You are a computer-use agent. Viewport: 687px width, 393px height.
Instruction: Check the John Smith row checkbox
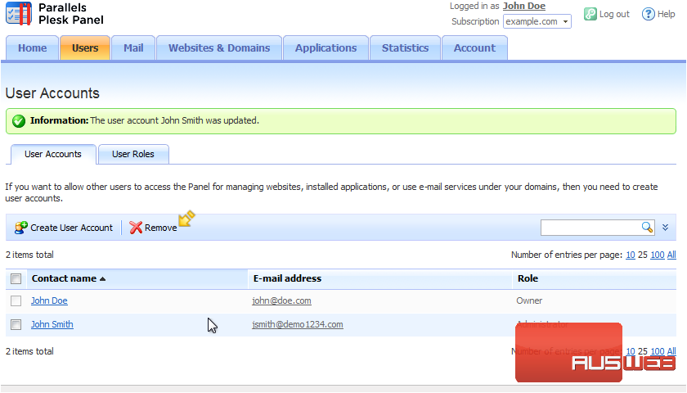click(x=16, y=324)
